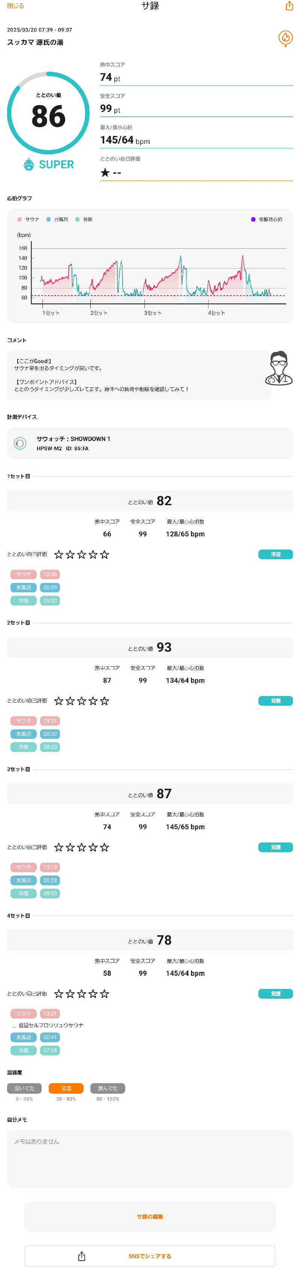Image resolution: width=300 pixels, height=1274 pixels.
Task: Tap the 4セット marker on heart graph
Action: click(x=216, y=312)
